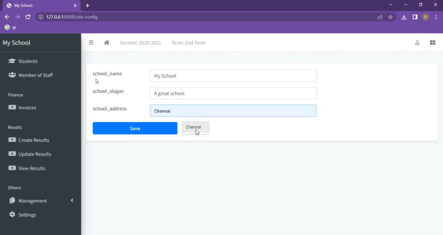Reload the page in browser
Image resolution: width=443 pixels, height=235 pixels.
click(28, 17)
